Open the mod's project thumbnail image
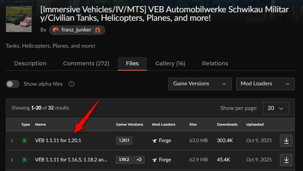 point(19,19)
